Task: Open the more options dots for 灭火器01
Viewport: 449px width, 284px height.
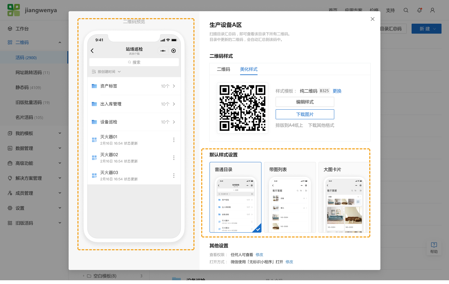Action: click(x=174, y=140)
